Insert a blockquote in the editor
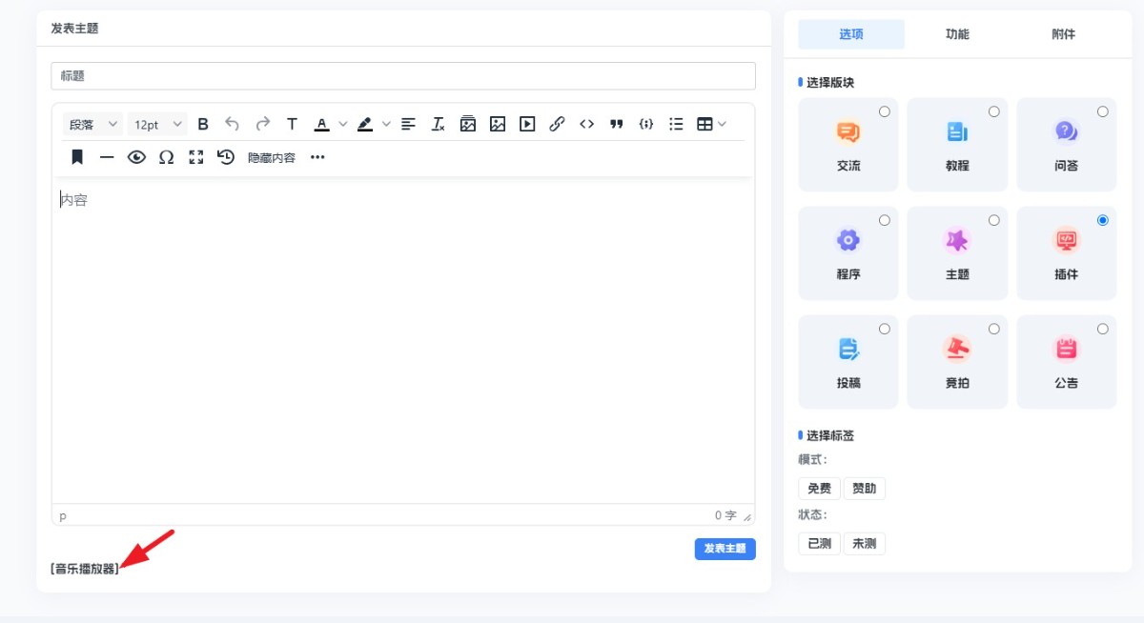Viewport: 1144px width, 623px height. tap(617, 124)
